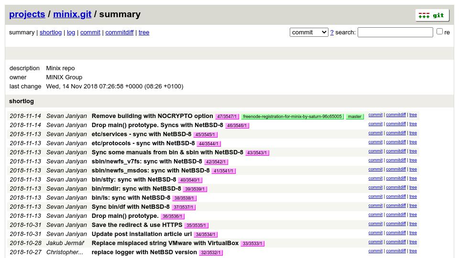Click commitdiff link for Save the redirect row

pos(396,224)
